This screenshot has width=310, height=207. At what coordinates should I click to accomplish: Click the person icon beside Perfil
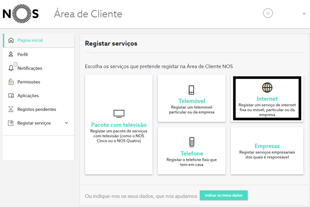click(x=11, y=54)
